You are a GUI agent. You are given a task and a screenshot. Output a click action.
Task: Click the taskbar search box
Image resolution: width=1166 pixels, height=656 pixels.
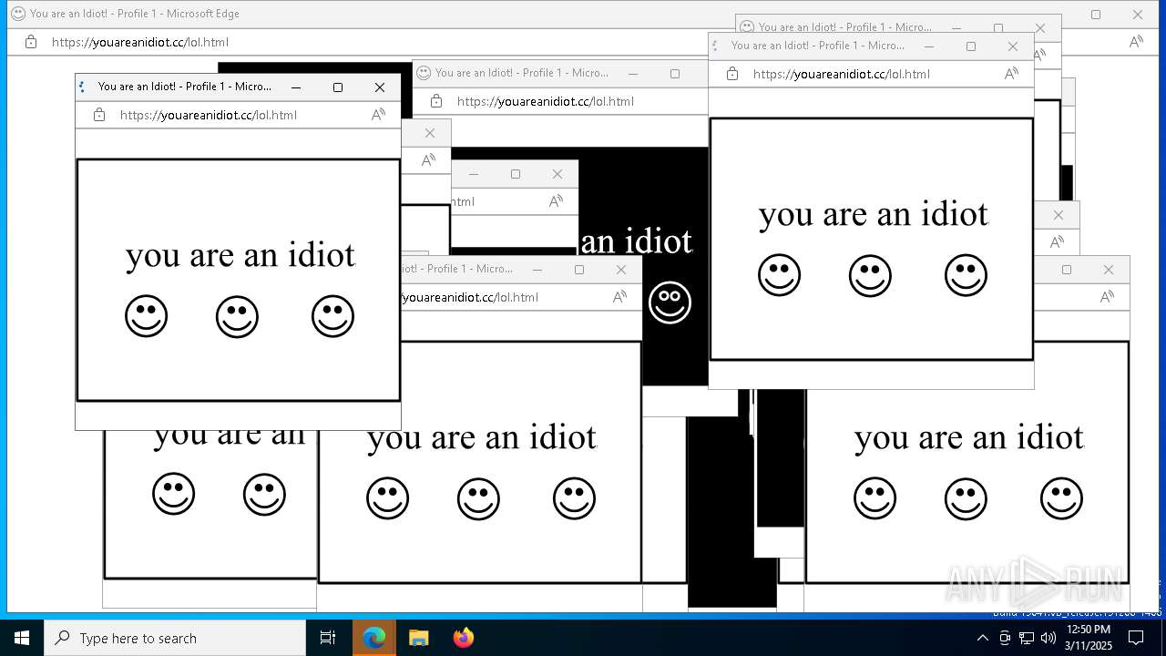(175, 638)
